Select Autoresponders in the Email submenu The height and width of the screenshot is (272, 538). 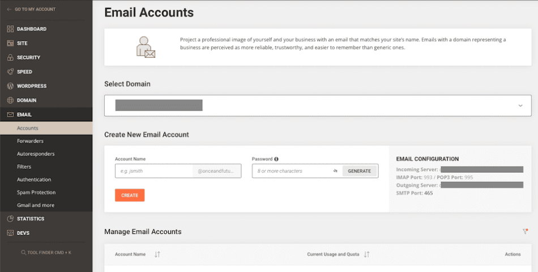pos(36,154)
